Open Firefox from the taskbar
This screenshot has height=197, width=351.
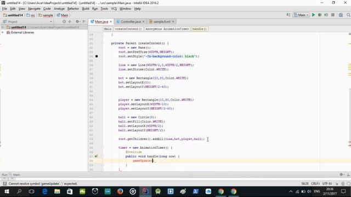[x=120, y=192]
